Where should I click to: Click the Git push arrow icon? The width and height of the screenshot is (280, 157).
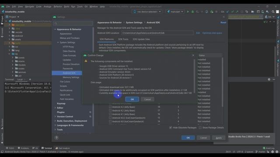[x=237, y=12]
